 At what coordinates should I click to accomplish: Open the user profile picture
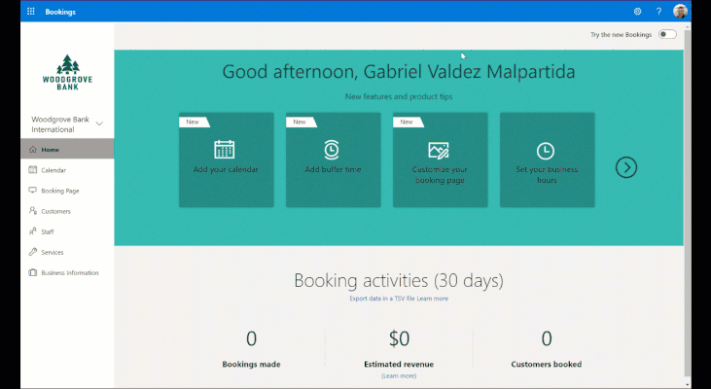tap(680, 12)
